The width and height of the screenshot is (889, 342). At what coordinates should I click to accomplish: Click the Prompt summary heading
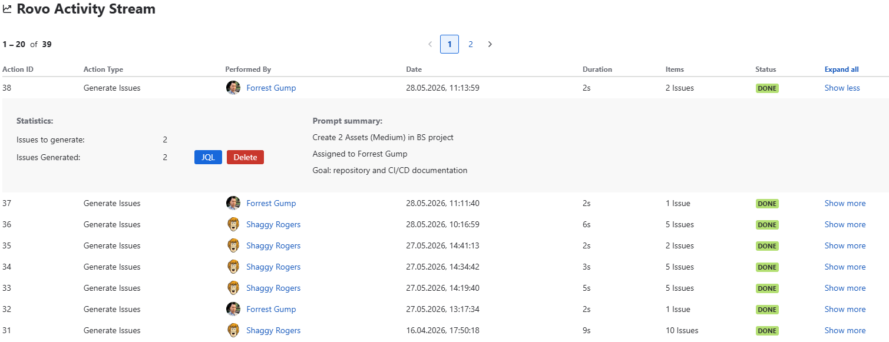[348, 121]
